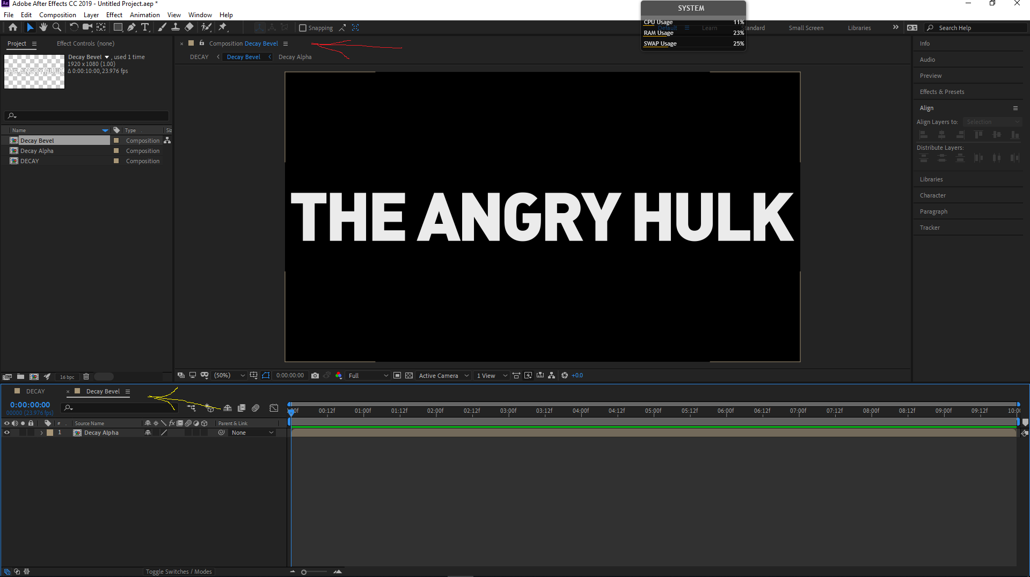Toggle the composition viewer lock icon
The image size is (1030, 577).
click(202, 43)
